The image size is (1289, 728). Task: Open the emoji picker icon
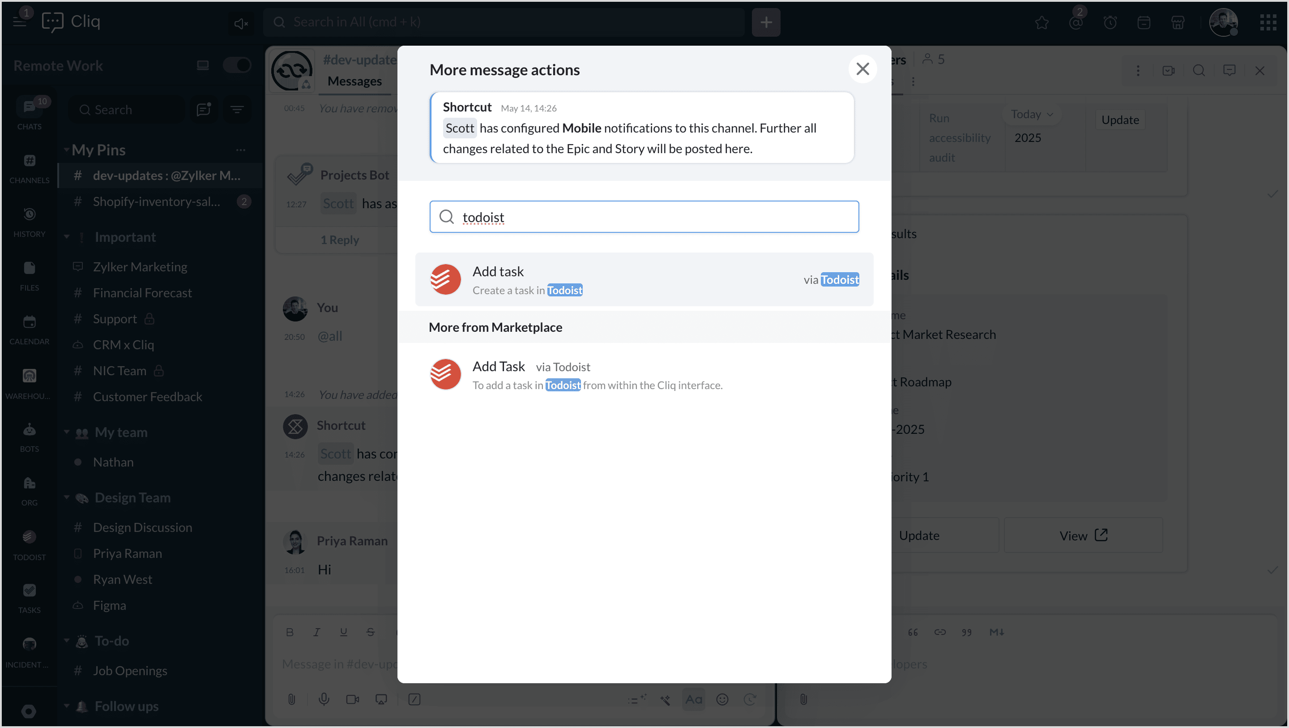(x=721, y=699)
